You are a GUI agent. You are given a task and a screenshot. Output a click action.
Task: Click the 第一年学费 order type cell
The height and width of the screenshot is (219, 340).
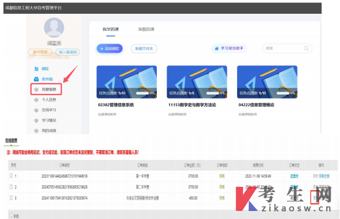coord(142,176)
